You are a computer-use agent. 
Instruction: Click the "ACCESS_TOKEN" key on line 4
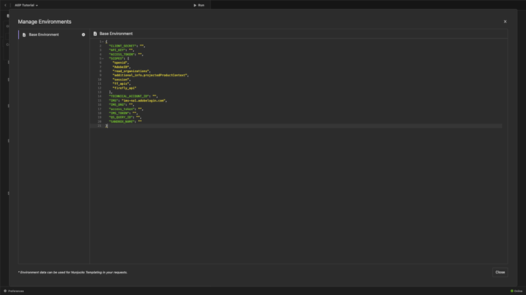tap(121, 55)
